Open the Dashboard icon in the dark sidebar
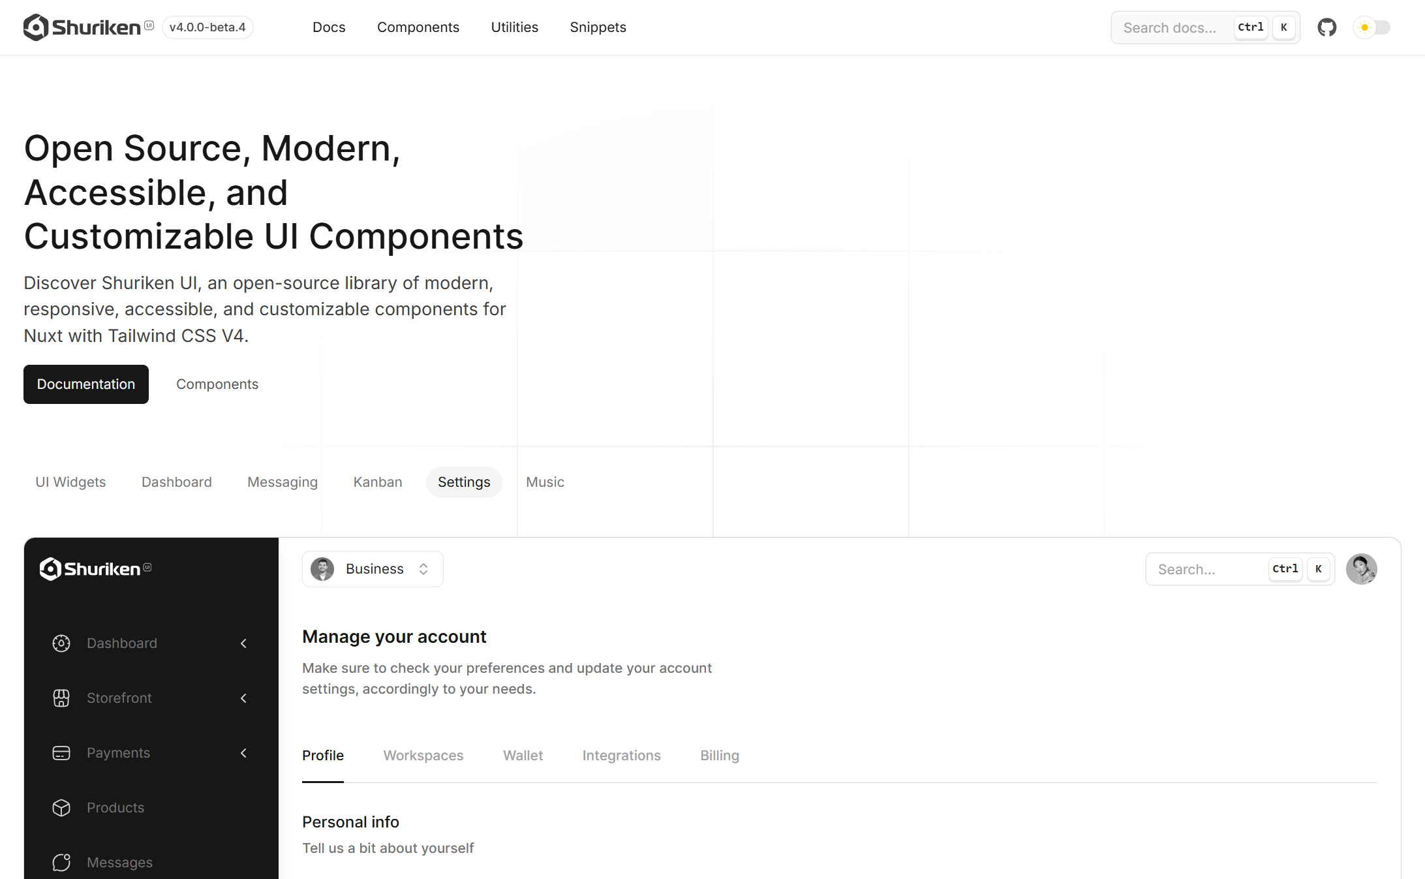Image resolution: width=1425 pixels, height=879 pixels. point(61,643)
